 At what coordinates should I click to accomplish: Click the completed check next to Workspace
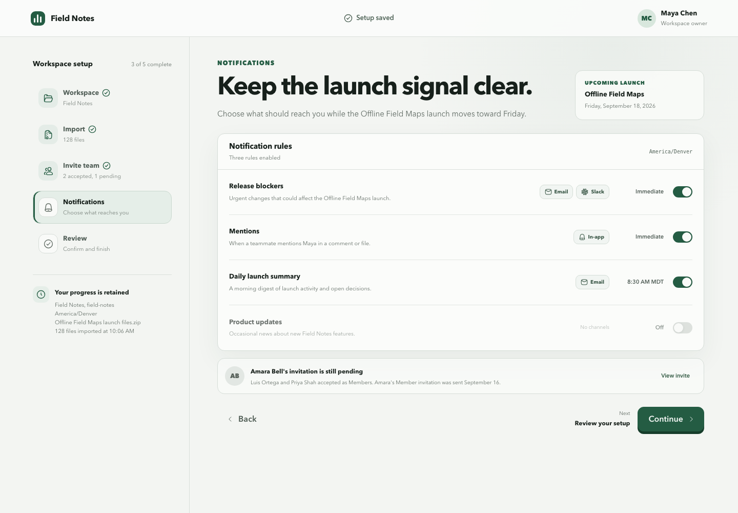point(106,93)
